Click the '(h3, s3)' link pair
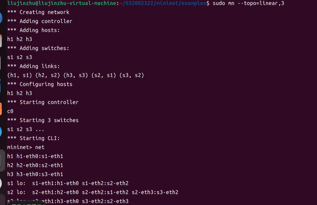Viewport: 317px width, 205px height. [75, 75]
